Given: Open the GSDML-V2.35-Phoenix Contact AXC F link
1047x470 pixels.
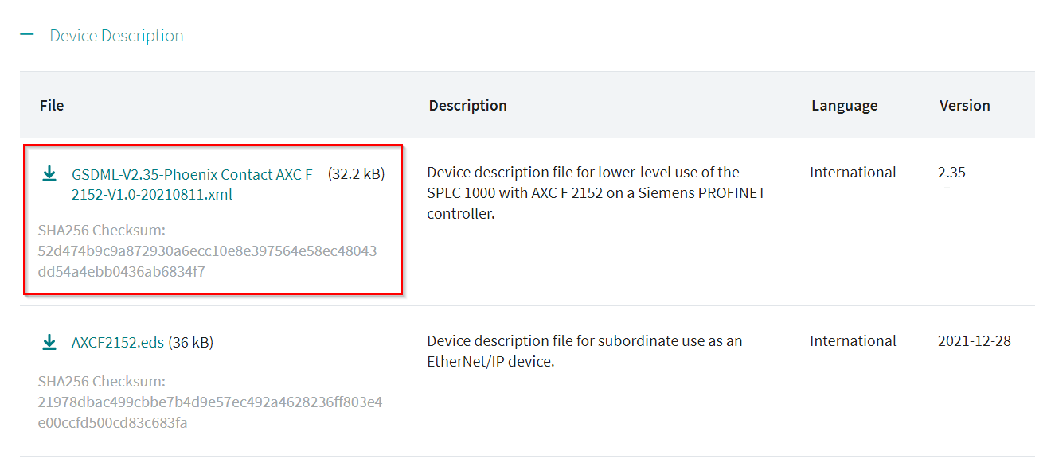Looking at the screenshot, I should coord(192,184).
